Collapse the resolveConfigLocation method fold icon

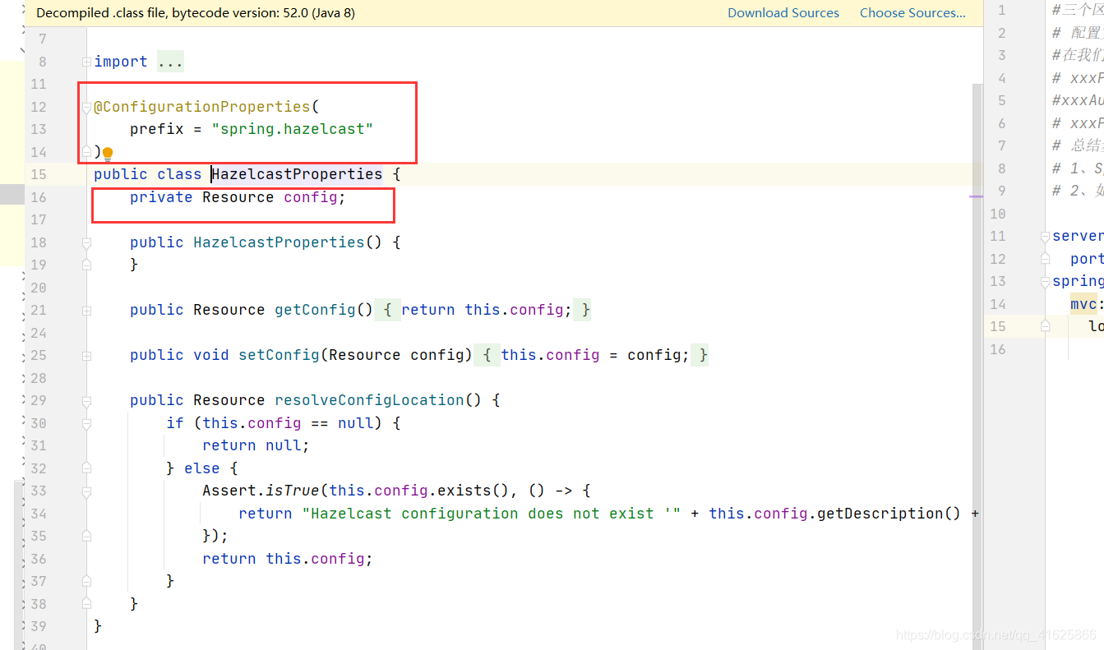85,400
